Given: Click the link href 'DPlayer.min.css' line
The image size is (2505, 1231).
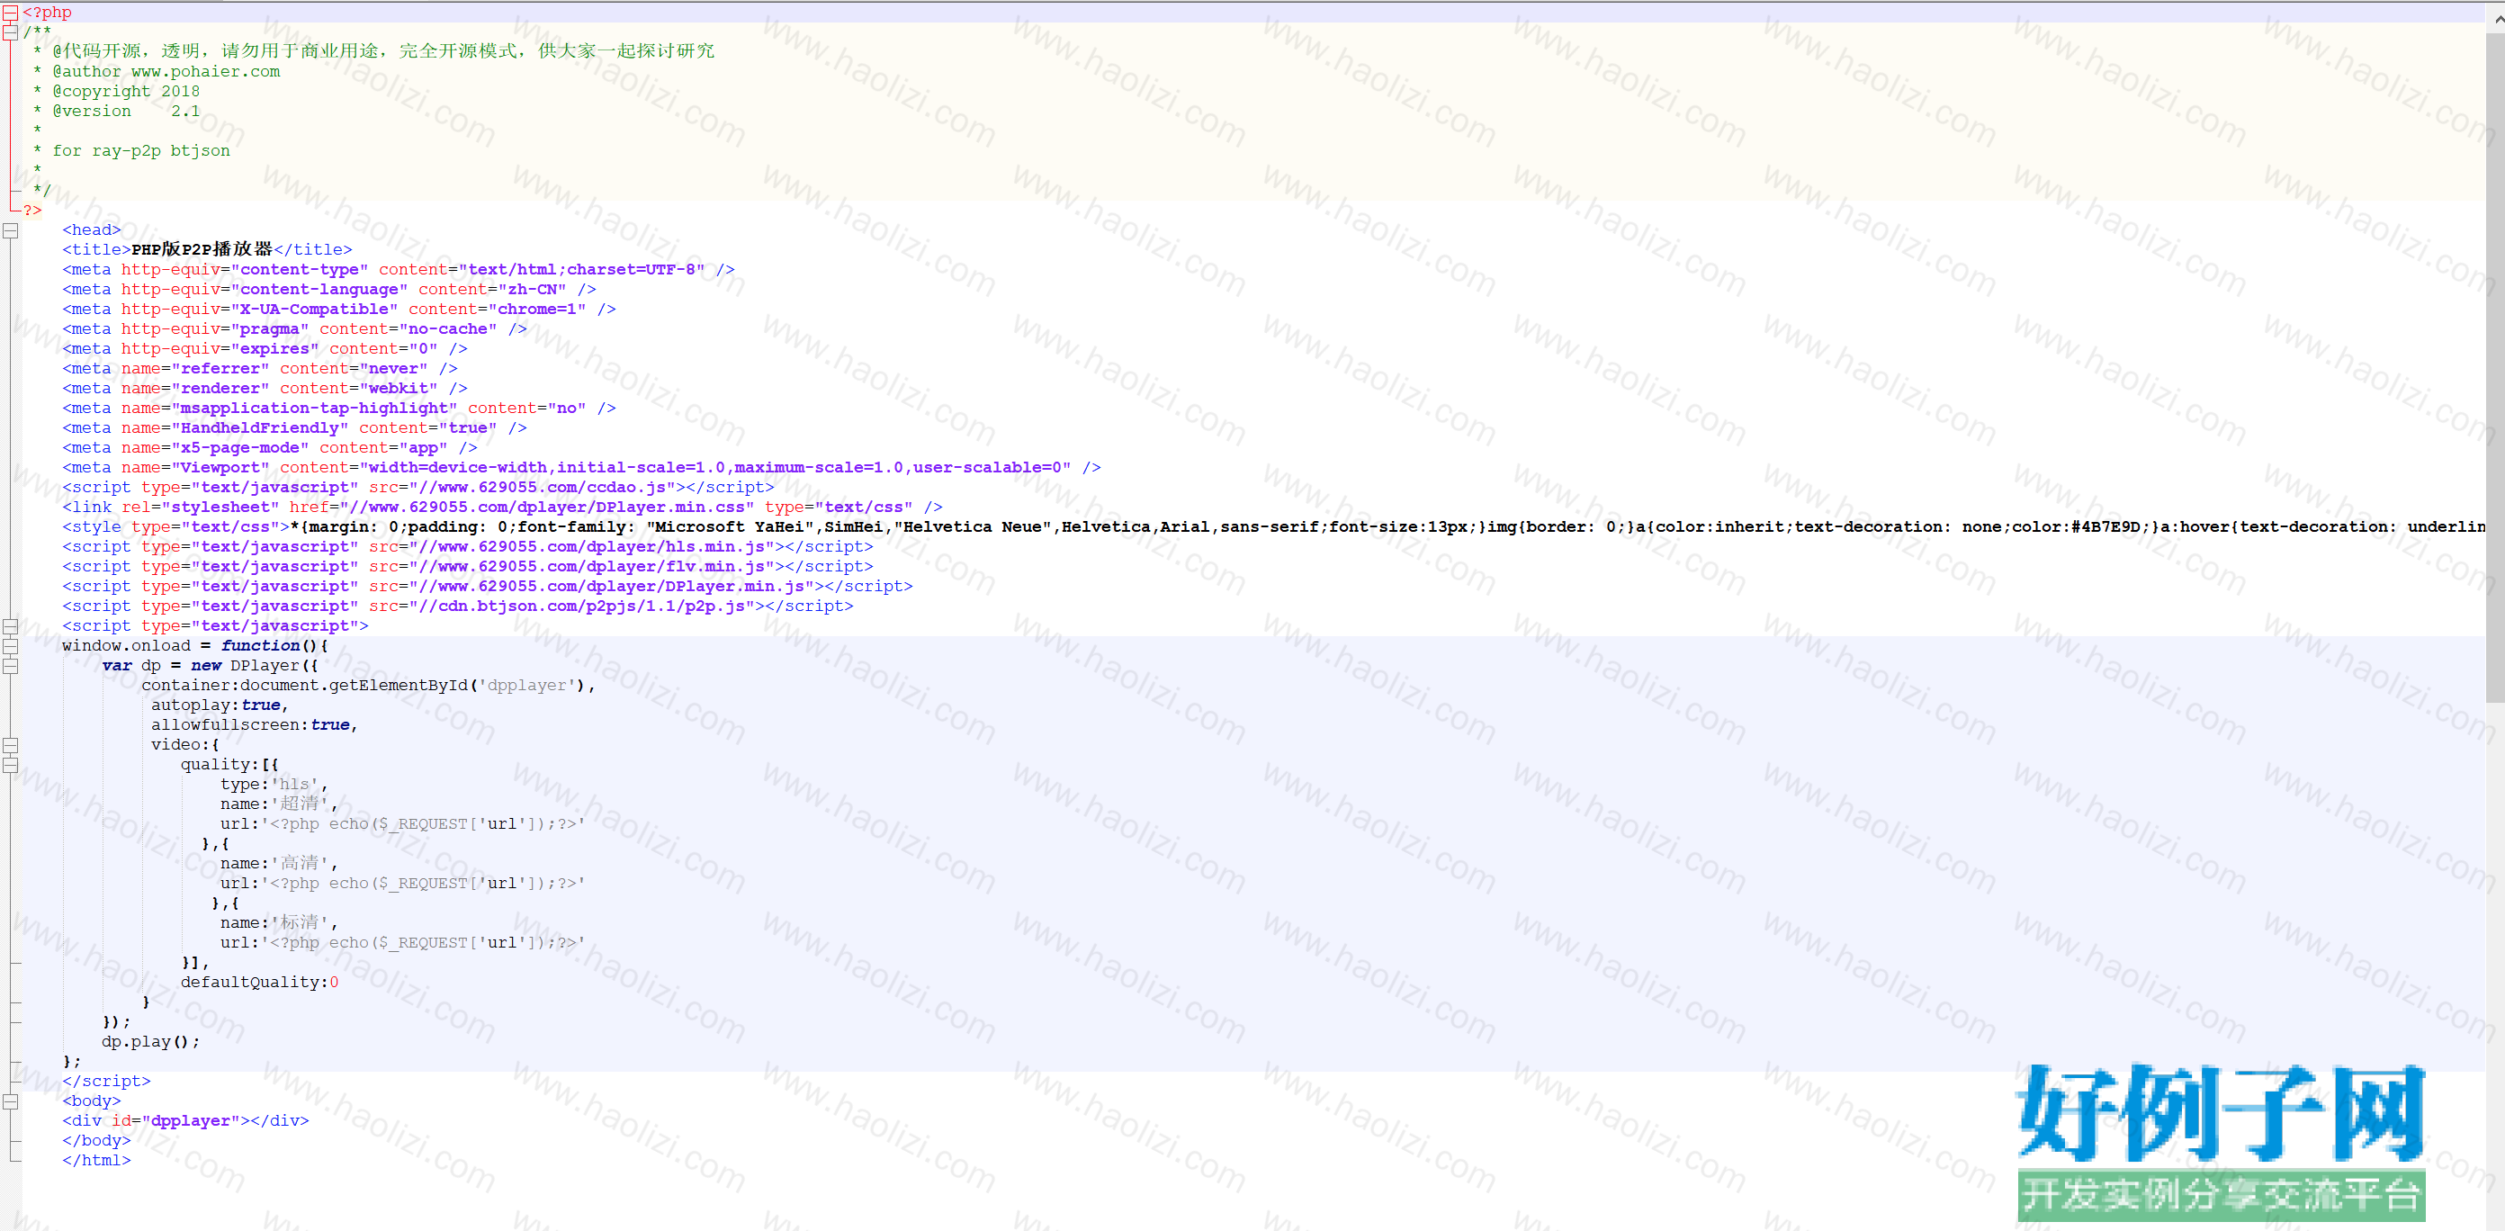Looking at the screenshot, I should [x=503, y=507].
